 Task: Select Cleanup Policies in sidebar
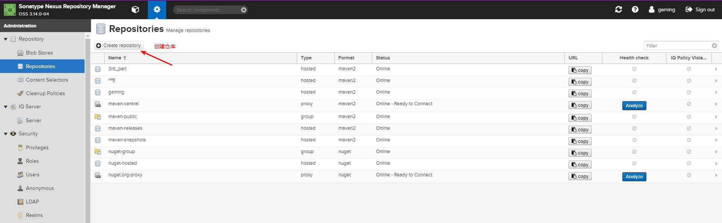click(45, 94)
